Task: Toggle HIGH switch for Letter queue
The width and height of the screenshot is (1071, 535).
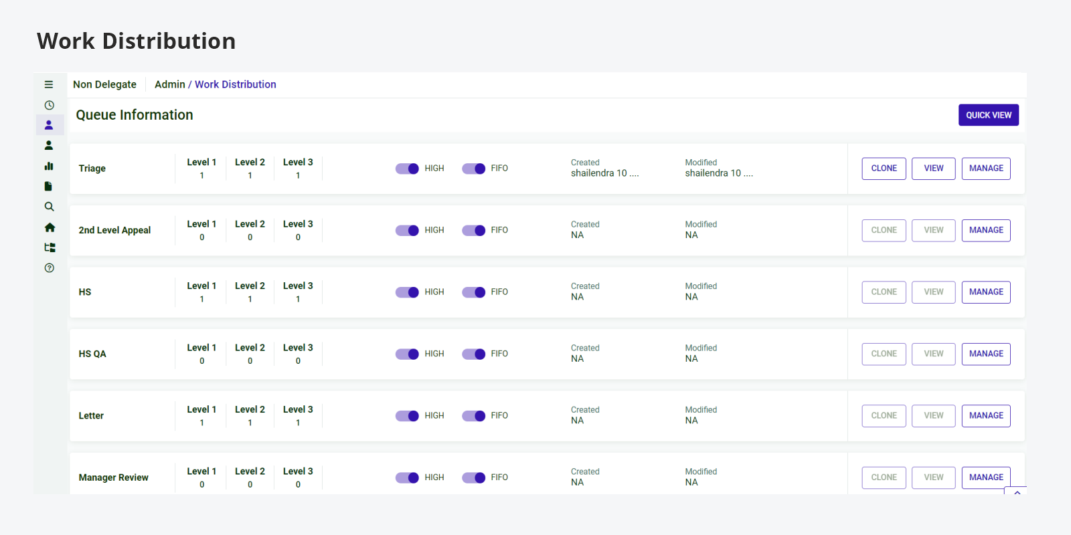Action: click(x=407, y=416)
